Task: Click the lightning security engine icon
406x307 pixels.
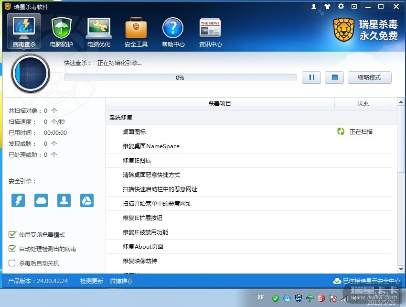Action: (x=18, y=200)
